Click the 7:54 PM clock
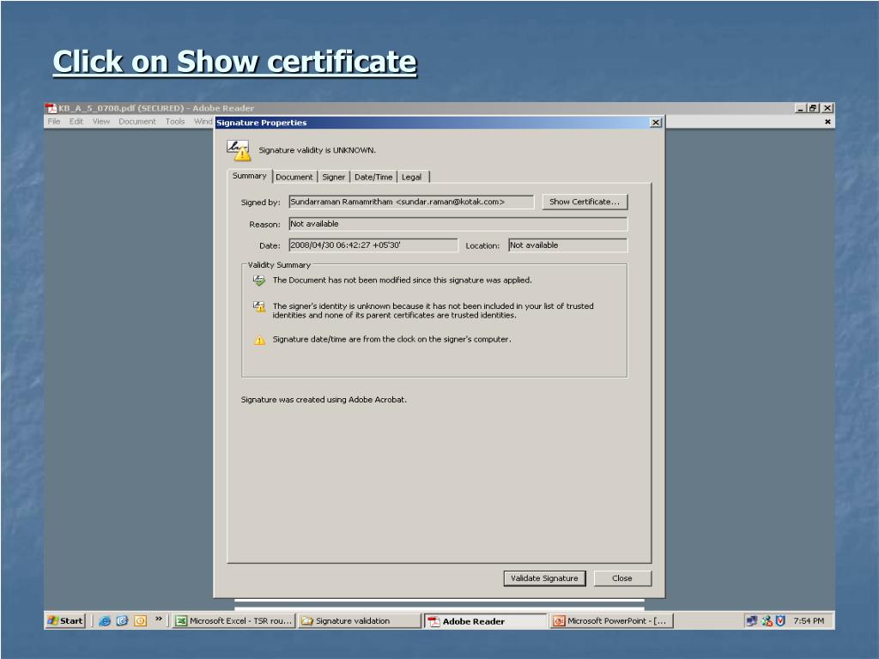 [809, 621]
